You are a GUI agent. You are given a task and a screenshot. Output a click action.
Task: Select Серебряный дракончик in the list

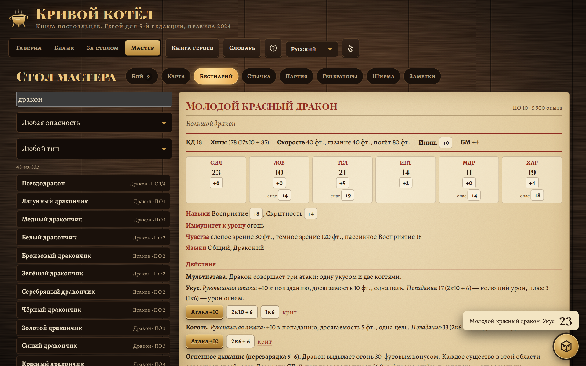click(x=93, y=292)
